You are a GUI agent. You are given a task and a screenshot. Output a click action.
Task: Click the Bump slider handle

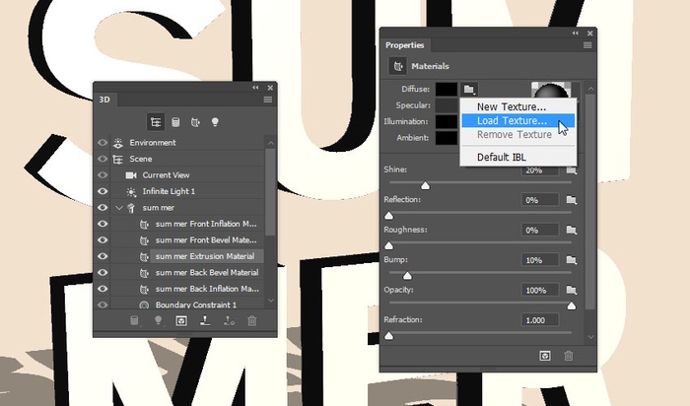point(407,276)
